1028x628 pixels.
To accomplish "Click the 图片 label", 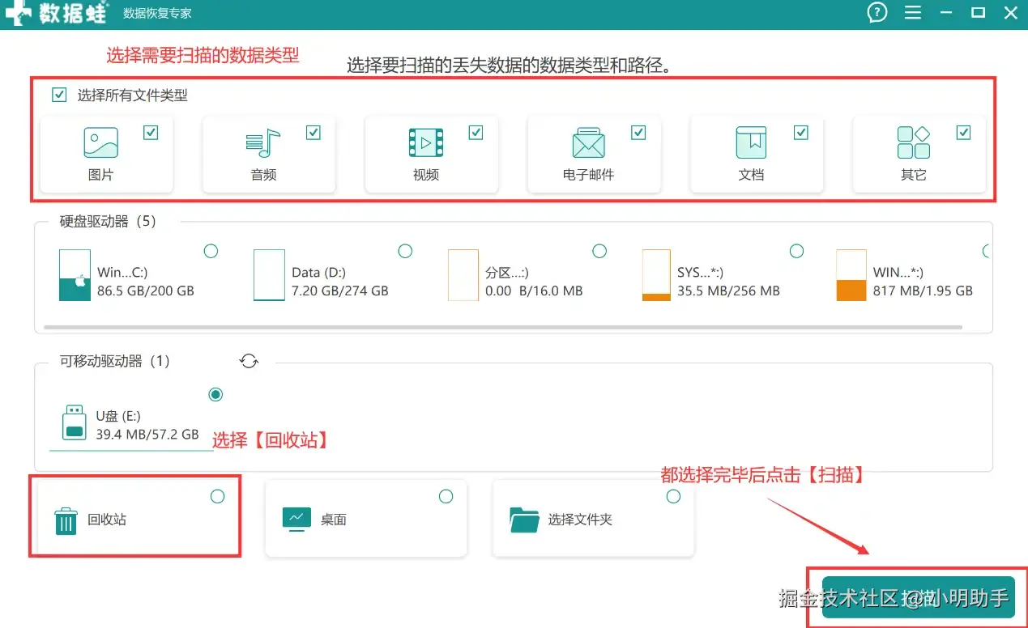I will point(101,175).
